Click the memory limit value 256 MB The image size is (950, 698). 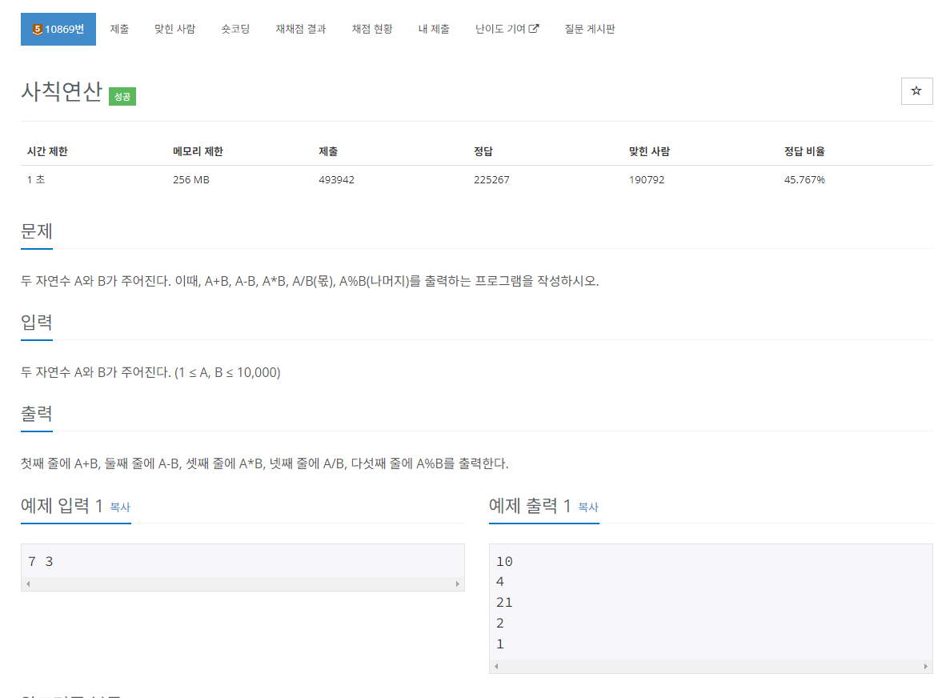190,180
